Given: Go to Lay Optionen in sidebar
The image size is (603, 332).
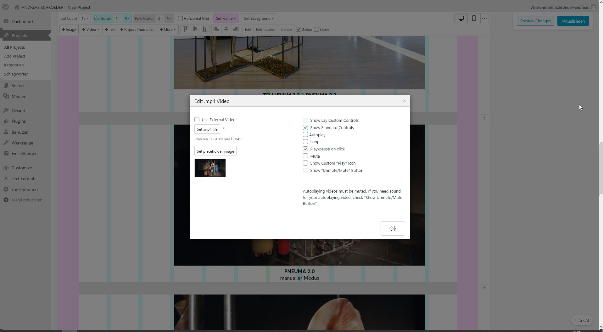Looking at the screenshot, I should point(25,189).
